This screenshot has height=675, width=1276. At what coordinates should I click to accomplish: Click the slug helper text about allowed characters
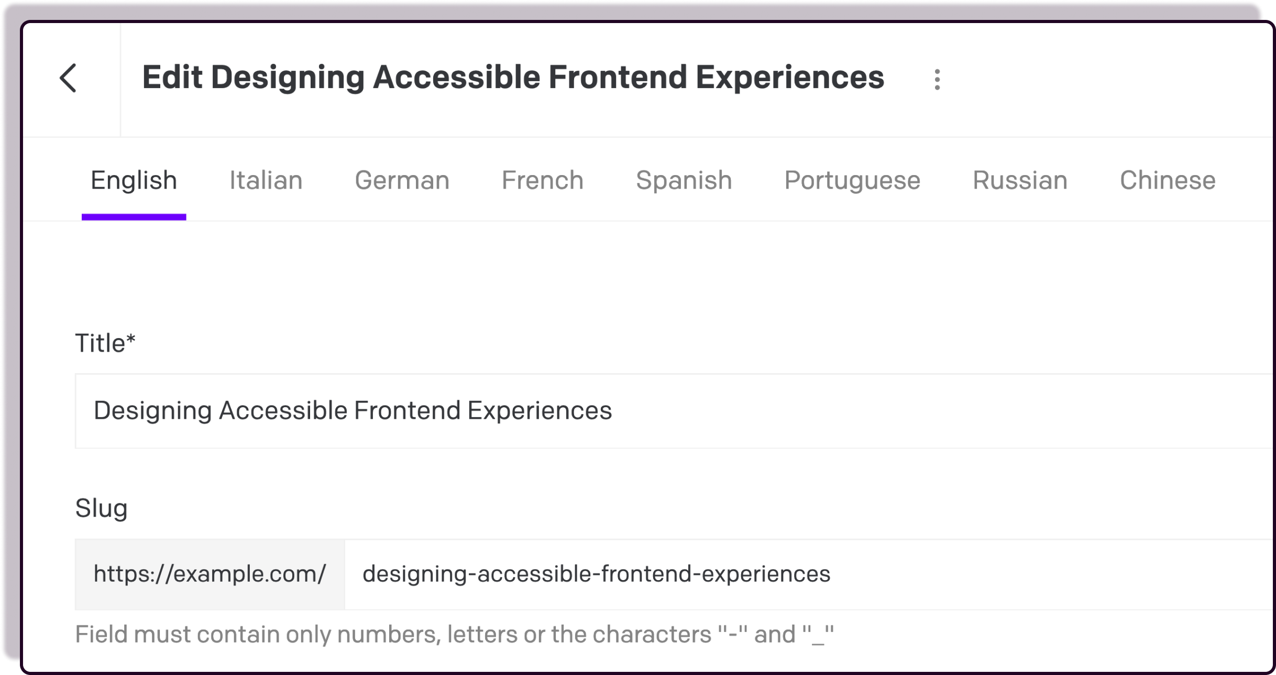coord(454,635)
